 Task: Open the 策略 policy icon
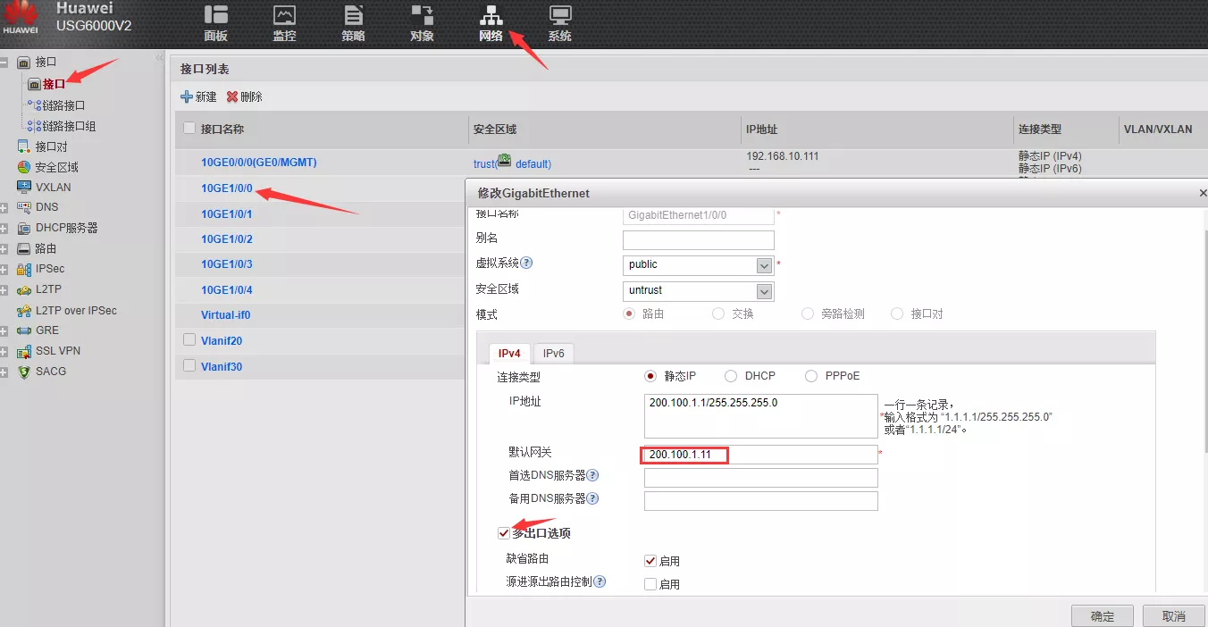click(354, 15)
